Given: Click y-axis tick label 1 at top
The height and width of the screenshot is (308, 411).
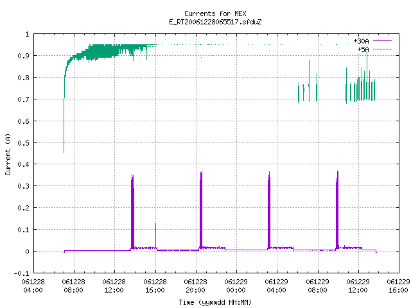Looking at the screenshot, I should point(27,34).
